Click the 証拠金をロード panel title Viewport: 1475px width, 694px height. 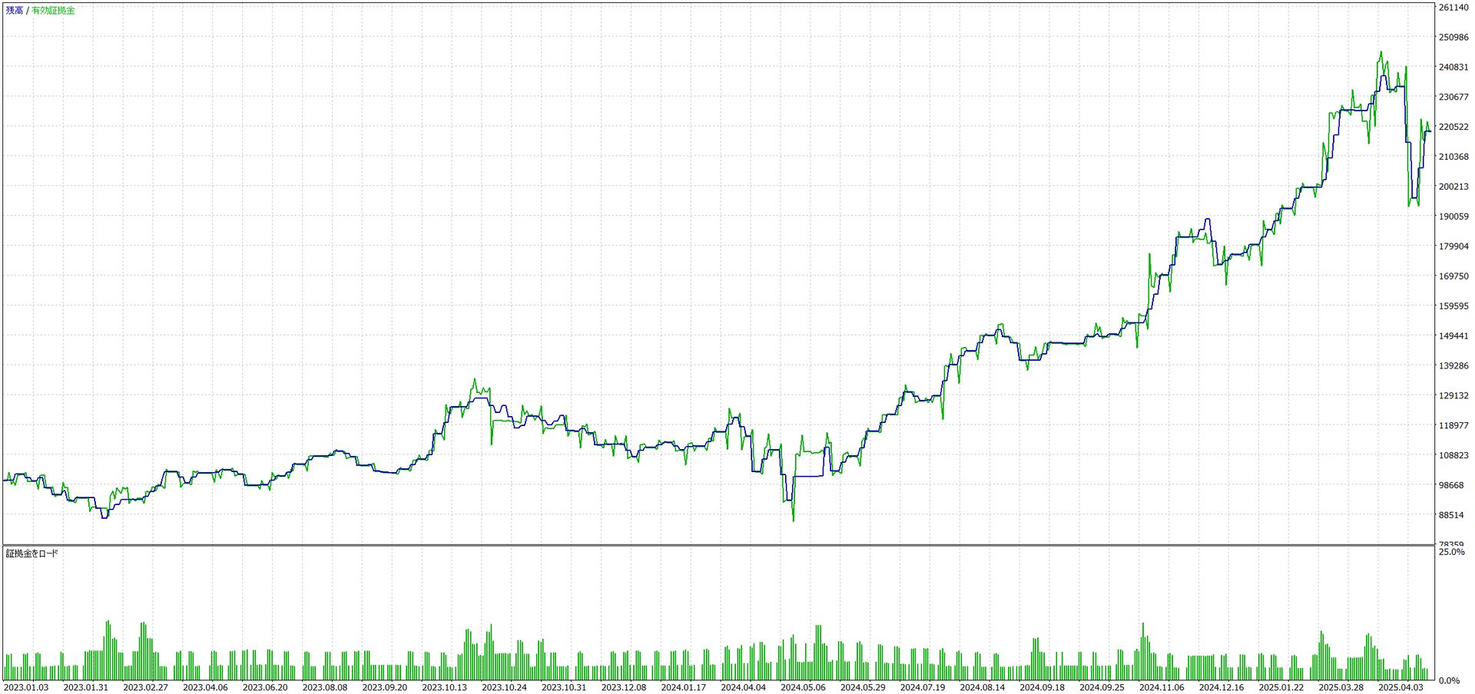pyautogui.click(x=32, y=554)
